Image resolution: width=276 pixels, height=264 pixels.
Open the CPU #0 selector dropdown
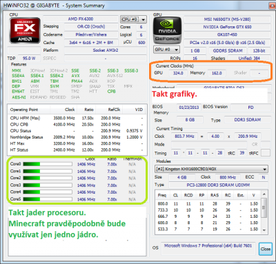(x=133, y=19)
